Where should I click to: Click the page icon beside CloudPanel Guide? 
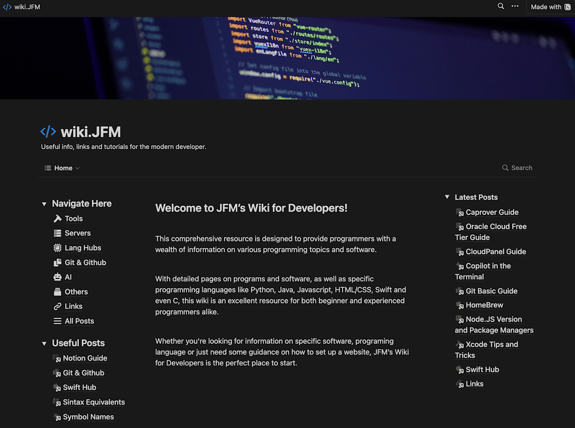(460, 252)
